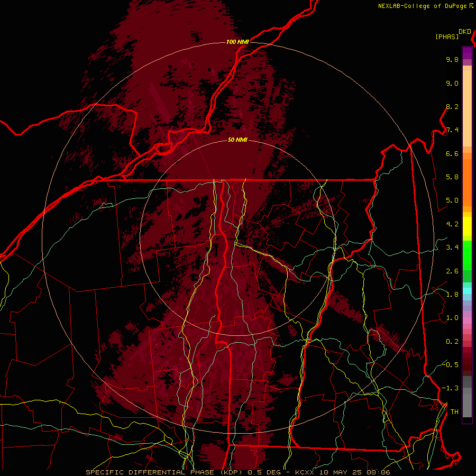Click the 2.6 legend value
The width and height of the screenshot is (476, 476).
click(452, 271)
